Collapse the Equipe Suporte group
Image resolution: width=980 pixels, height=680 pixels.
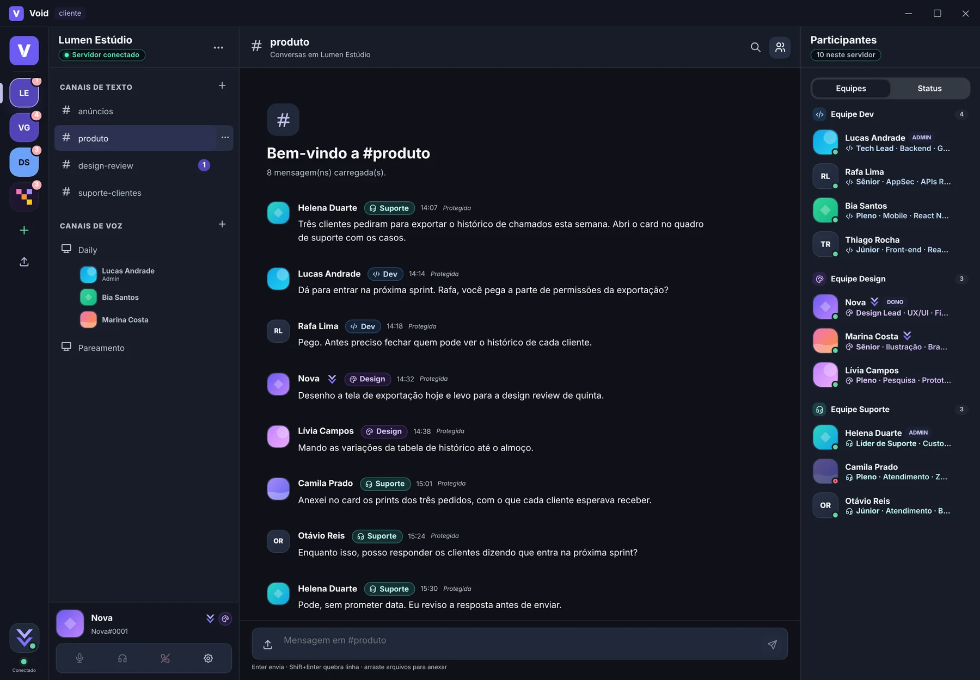coord(890,409)
